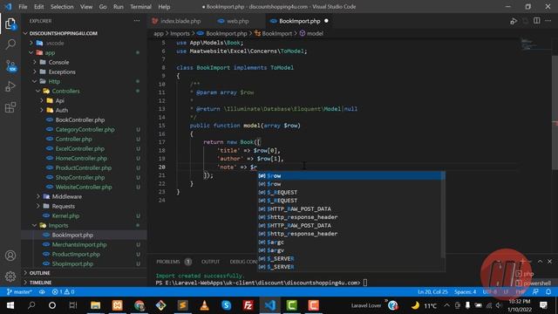Click the feedback icon in status bar

pyautogui.click(x=535, y=292)
